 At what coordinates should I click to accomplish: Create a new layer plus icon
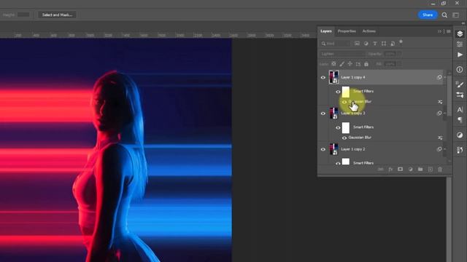click(431, 170)
